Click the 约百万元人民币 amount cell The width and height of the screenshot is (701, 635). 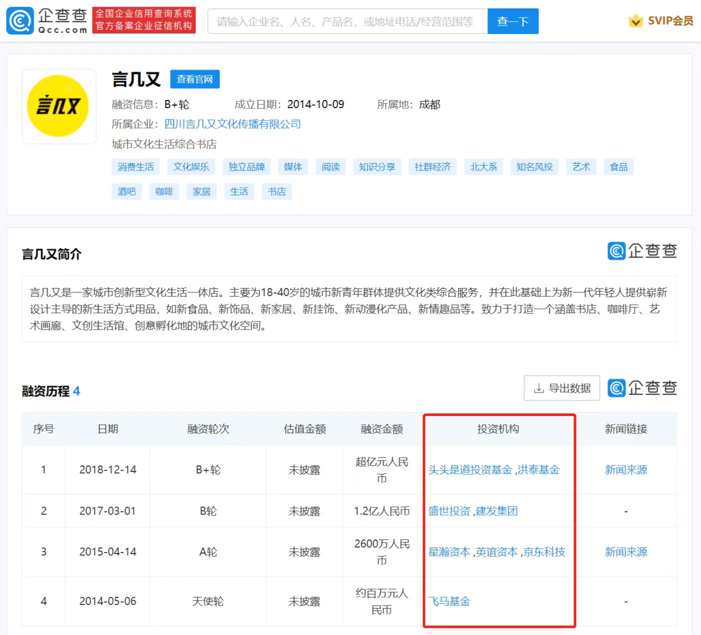pos(382,601)
